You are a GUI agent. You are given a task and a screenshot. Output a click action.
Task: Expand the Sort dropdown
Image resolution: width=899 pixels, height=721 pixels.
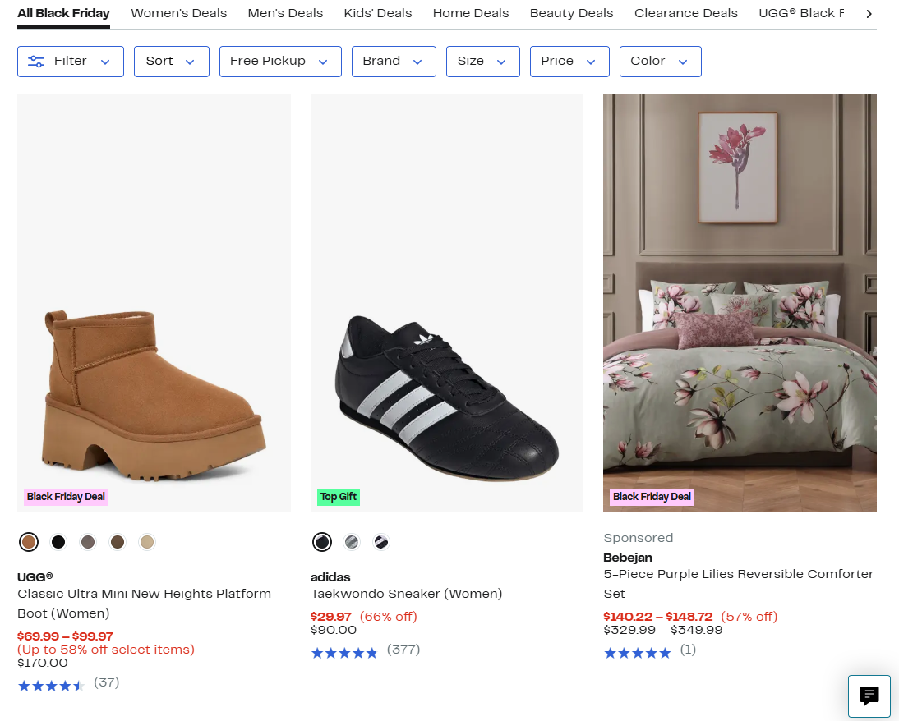click(x=171, y=62)
